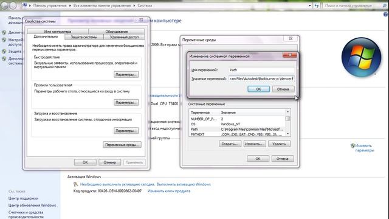Focus the variable value field with the Backburner path
Screen dimensions: 389x219
[x=261, y=78]
